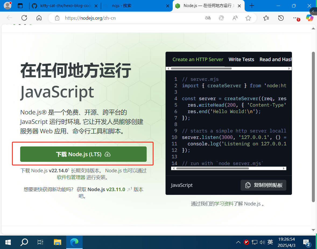The height and width of the screenshot is (249, 317).
Task: Open network settings from the tray
Action: [x=255, y=242]
